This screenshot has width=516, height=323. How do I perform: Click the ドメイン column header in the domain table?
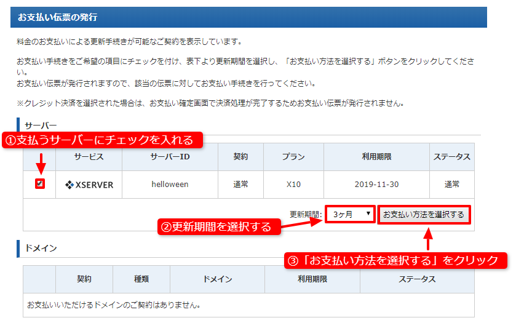[217, 279]
